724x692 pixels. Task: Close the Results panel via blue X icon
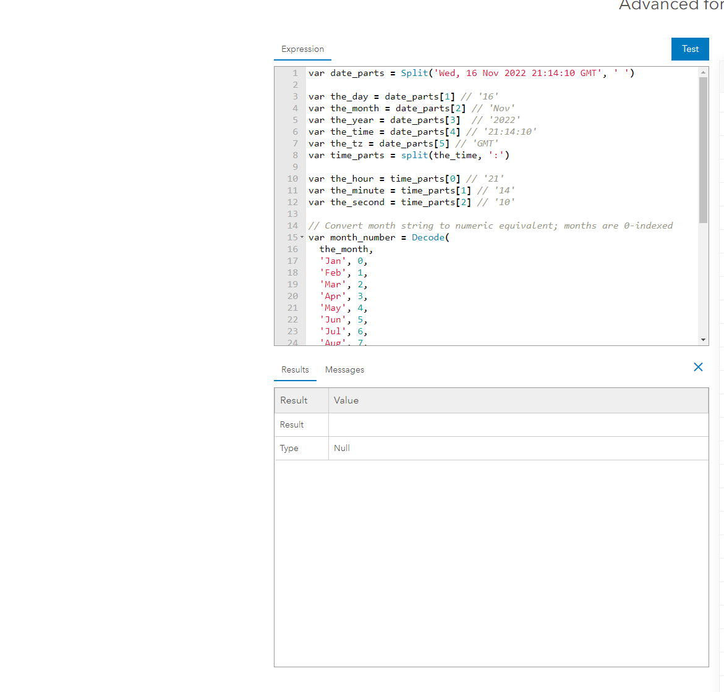(x=698, y=366)
